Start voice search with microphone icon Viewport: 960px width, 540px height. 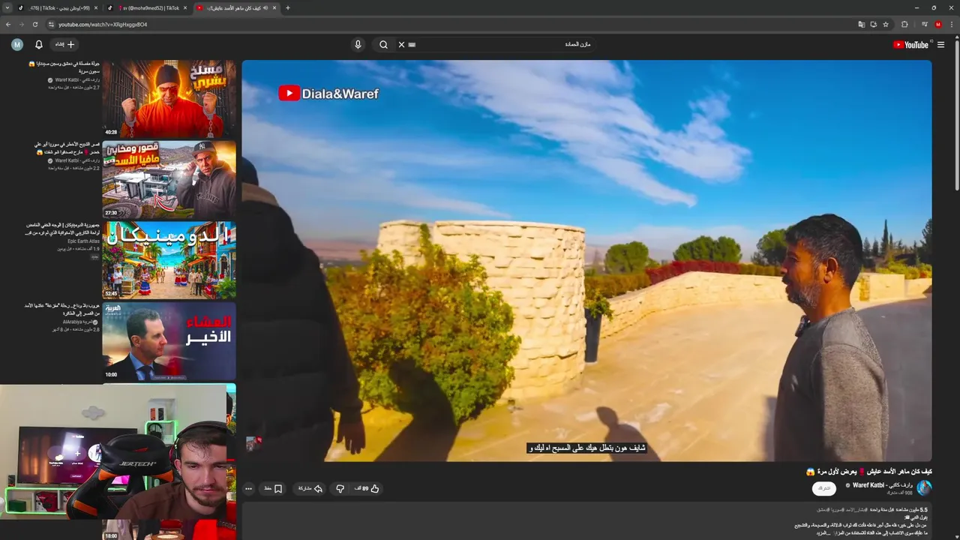358,45
